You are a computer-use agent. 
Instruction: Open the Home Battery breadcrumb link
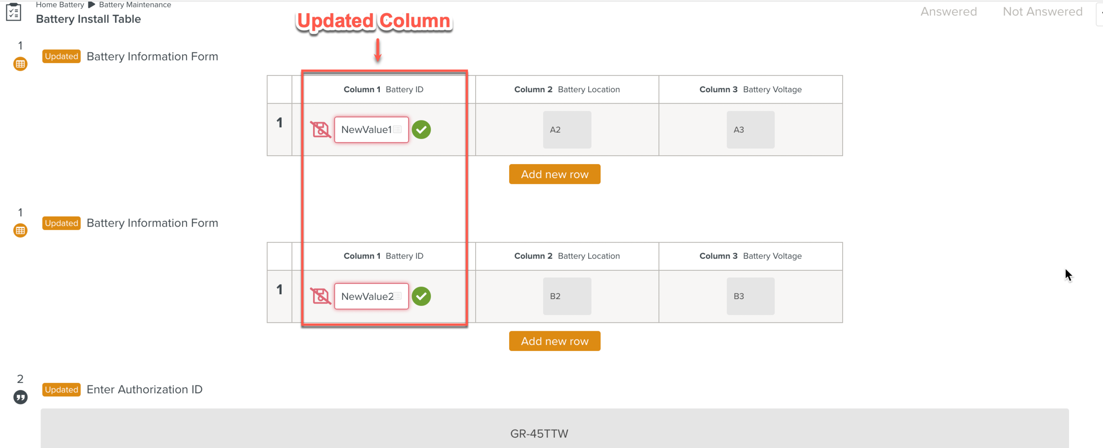click(x=60, y=5)
